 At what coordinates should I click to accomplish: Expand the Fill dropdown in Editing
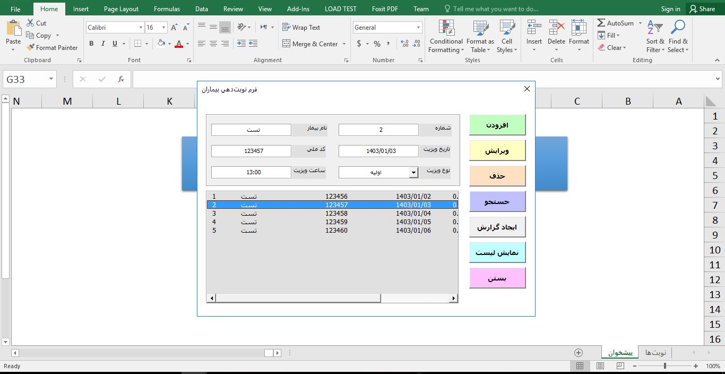click(x=618, y=35)
